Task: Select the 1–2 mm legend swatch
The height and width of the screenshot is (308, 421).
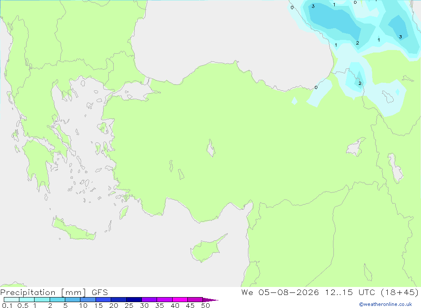Action: (x=42, y=300)
